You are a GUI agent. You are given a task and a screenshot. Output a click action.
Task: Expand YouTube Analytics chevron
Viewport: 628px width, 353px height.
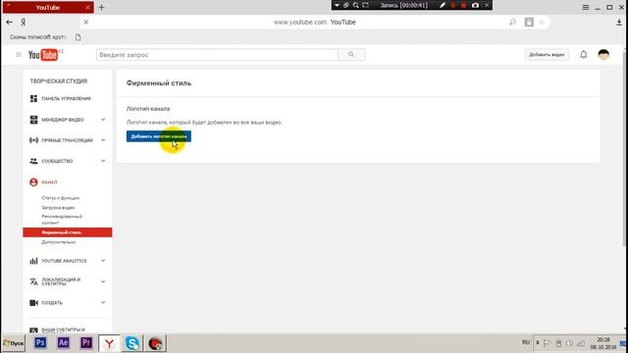pos(103,261)
